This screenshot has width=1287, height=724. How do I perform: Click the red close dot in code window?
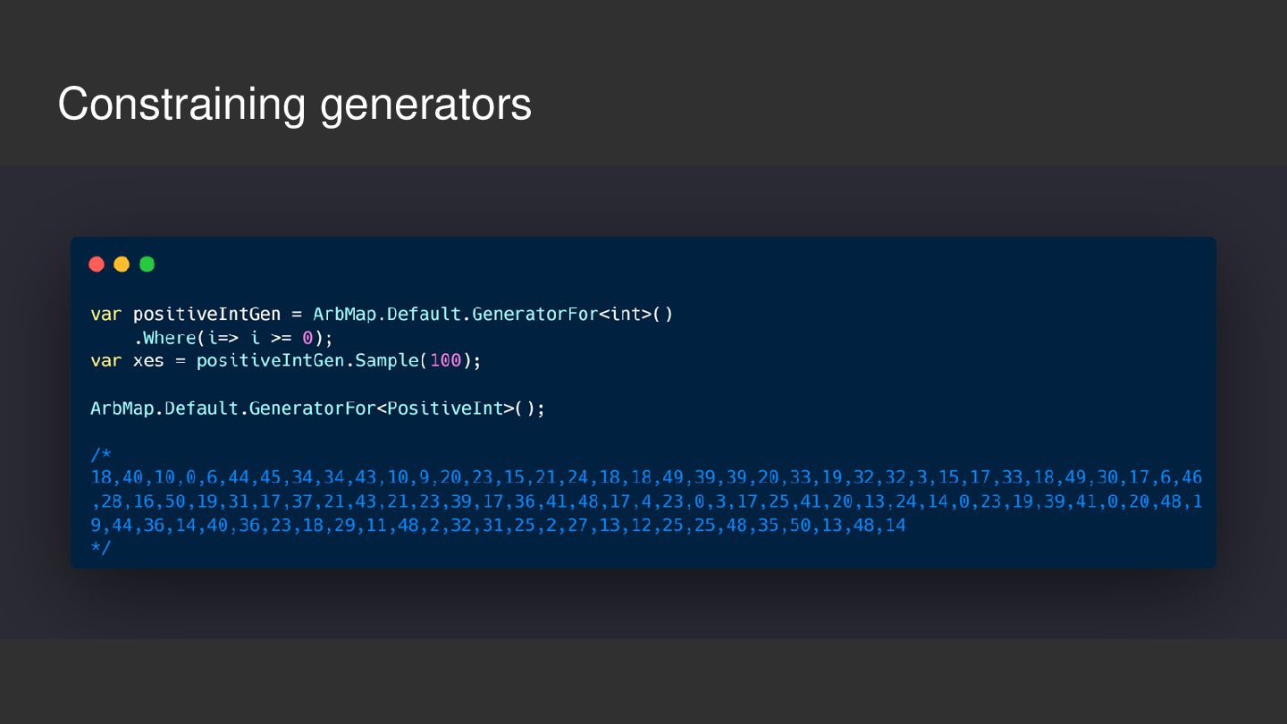coord(97,265)
